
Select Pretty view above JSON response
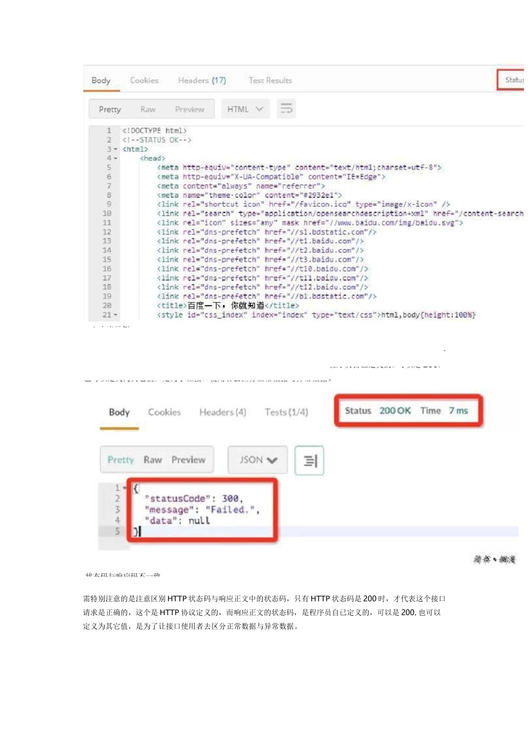(121, 460)
